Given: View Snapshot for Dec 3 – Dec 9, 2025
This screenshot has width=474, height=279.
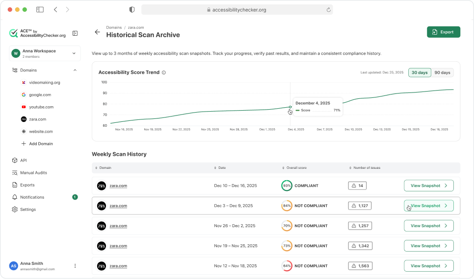Looking at the screenshot, I should coord(429,206).
